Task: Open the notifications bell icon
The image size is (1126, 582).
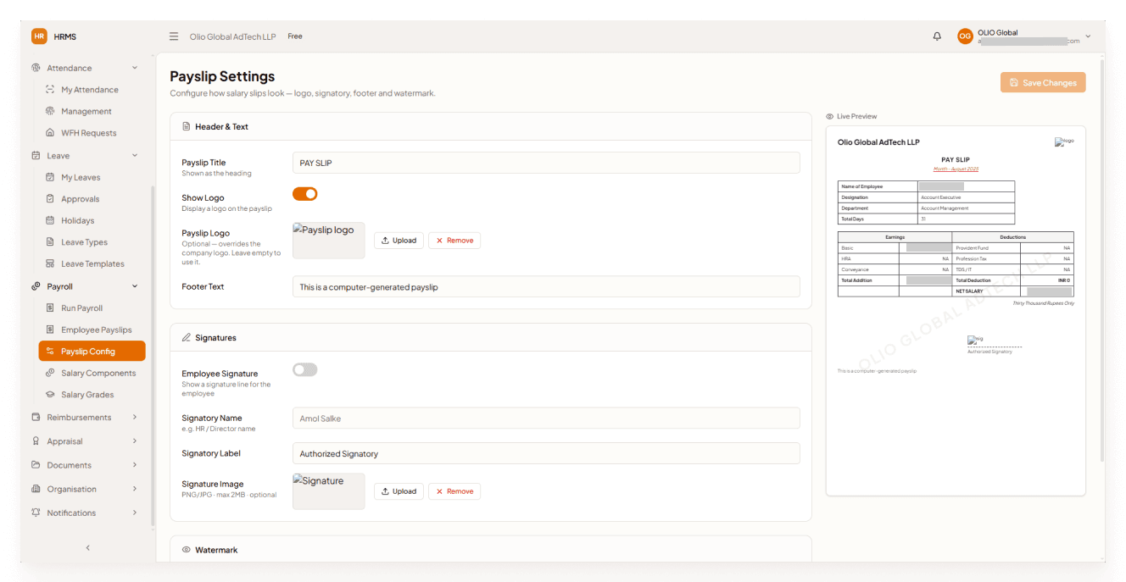Action: coord(937,36)
